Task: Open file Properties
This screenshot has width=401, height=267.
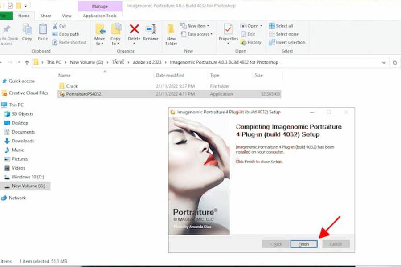Action: click(x=228, y=34)
